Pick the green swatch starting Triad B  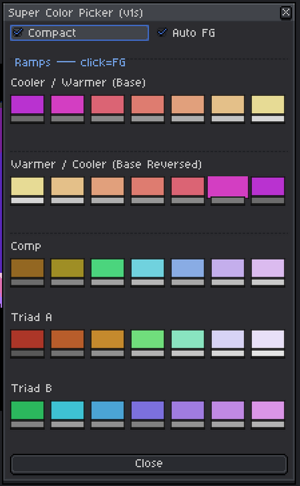(x=27, y=409)
